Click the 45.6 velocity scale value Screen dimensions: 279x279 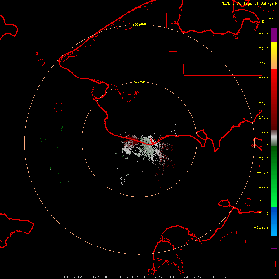(x=264, y=90)
